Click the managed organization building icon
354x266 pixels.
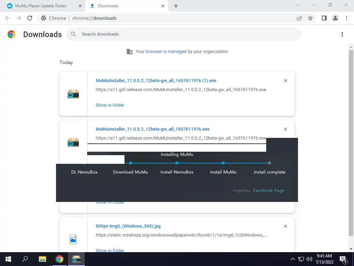(x=130, y=52)
